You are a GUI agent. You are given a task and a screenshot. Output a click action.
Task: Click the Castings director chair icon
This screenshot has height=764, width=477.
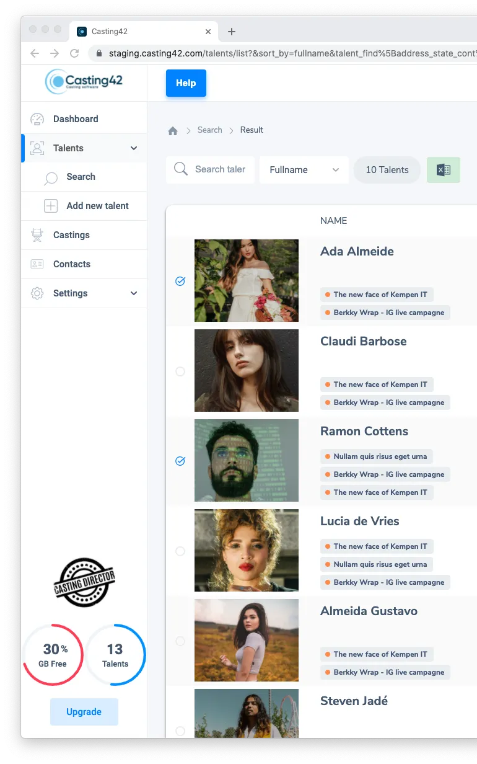click(37, 235)
